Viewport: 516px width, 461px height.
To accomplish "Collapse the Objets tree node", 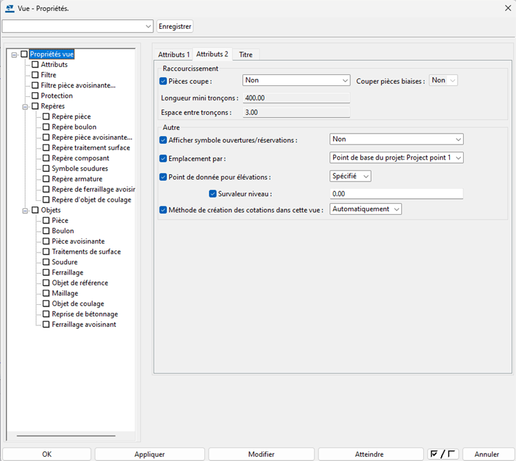I will point(25,211).
